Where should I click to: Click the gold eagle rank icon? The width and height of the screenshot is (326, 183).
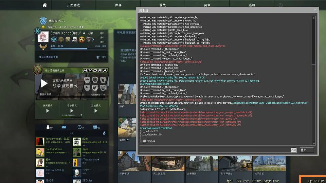[43, 47]
